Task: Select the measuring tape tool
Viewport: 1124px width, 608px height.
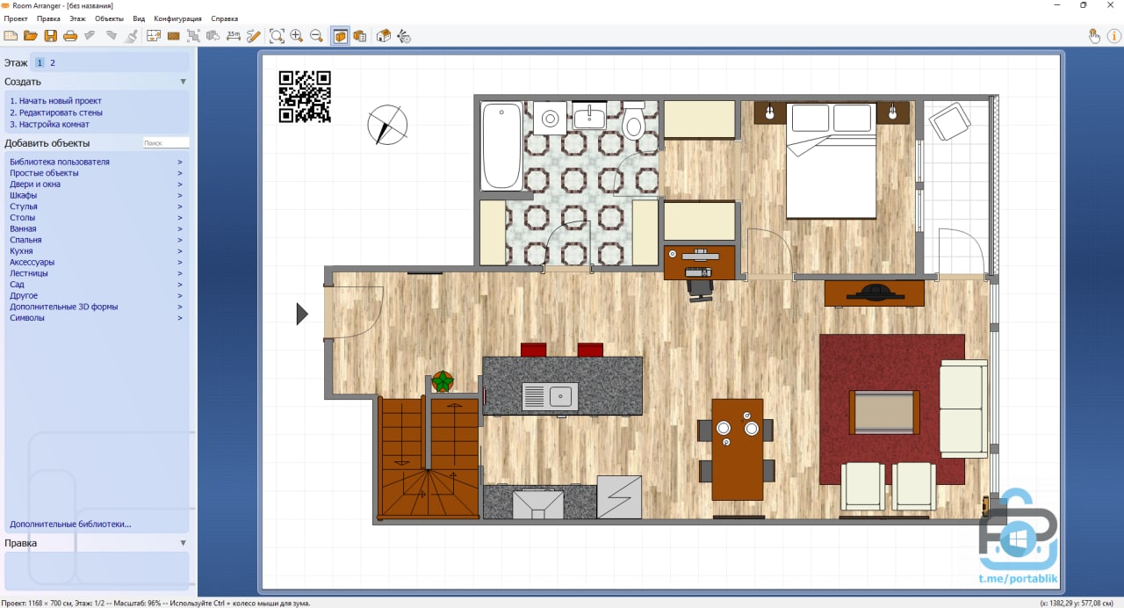Action: click(x=234, y=36)
